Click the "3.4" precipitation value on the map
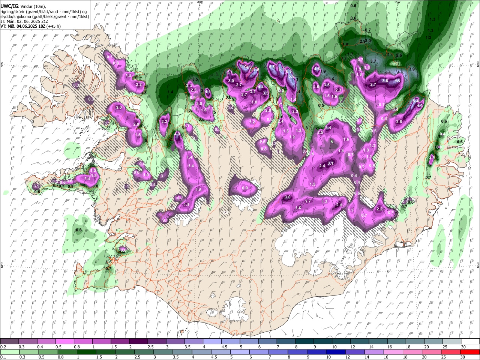Viewport: 480px width, 360px height. [328, 128]
